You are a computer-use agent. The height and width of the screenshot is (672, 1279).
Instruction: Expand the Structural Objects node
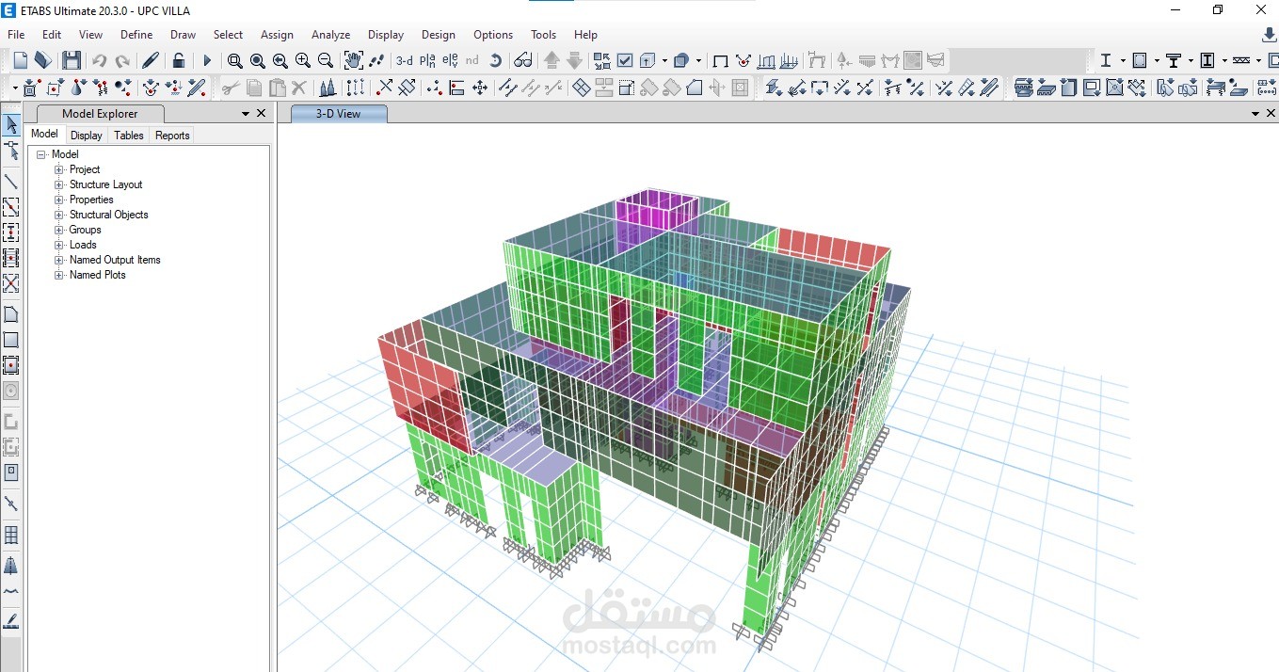[59, 215]
